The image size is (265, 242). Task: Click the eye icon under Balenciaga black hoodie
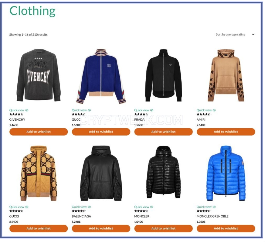pyautogui.click(x=89, y=207)
